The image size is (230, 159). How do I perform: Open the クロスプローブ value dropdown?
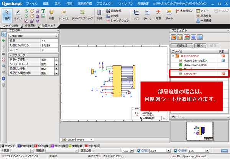point(56,64)
